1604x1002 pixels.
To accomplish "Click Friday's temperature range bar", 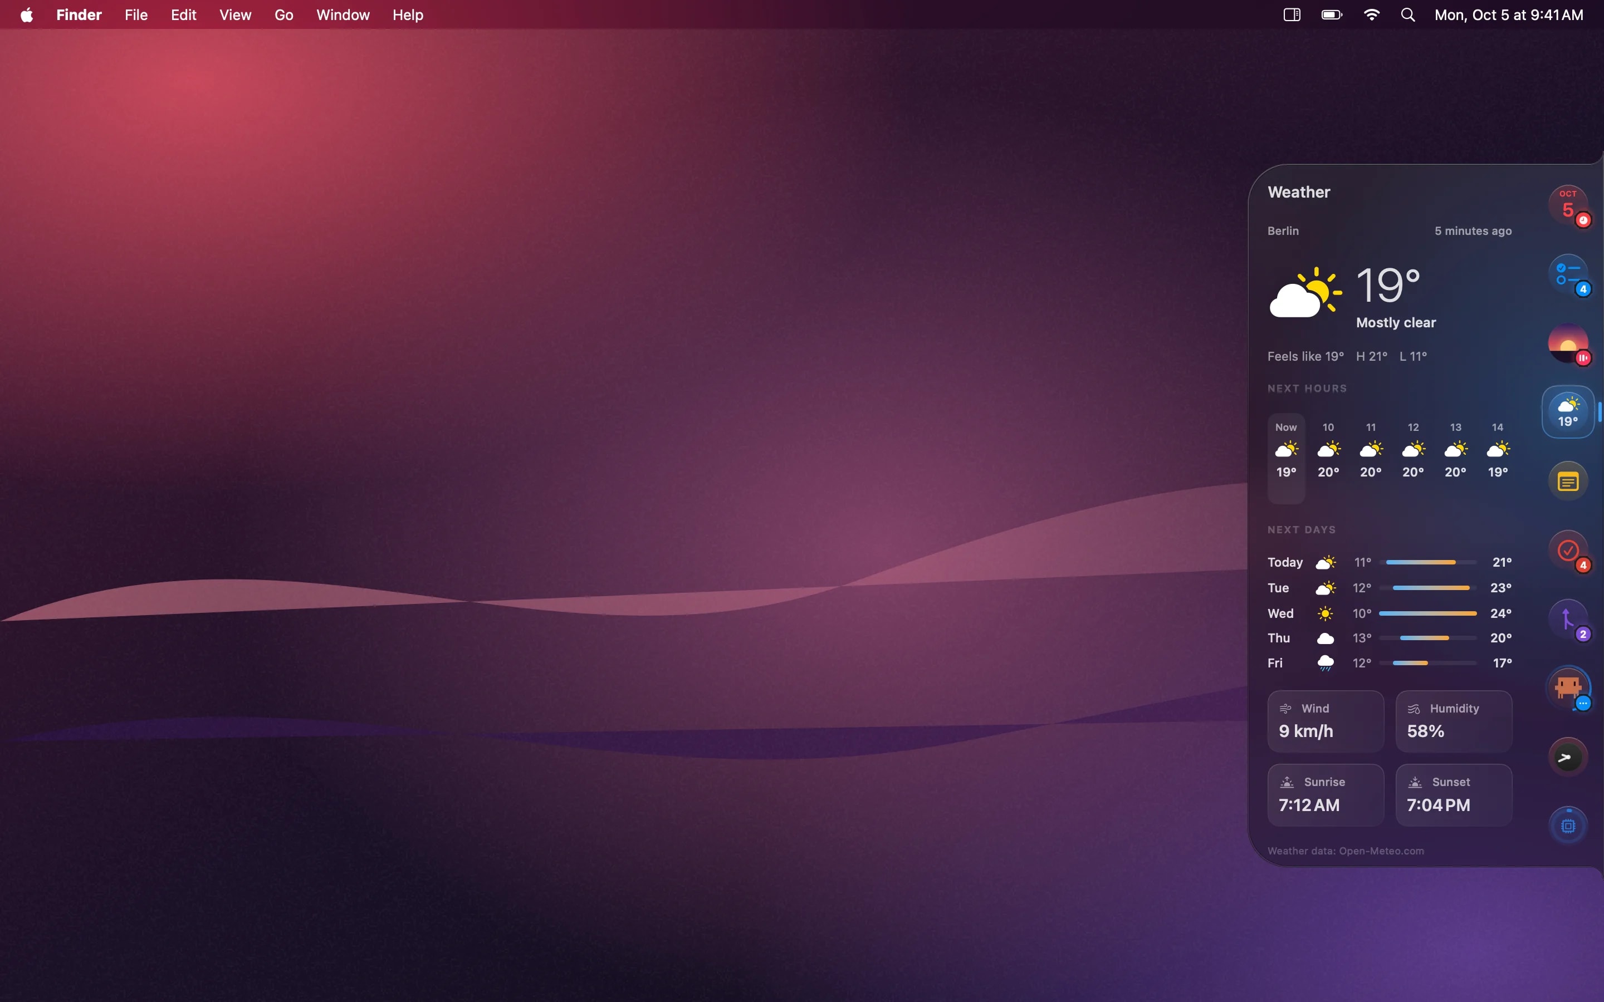I will pyautogui.click(x=1427, y=662).
